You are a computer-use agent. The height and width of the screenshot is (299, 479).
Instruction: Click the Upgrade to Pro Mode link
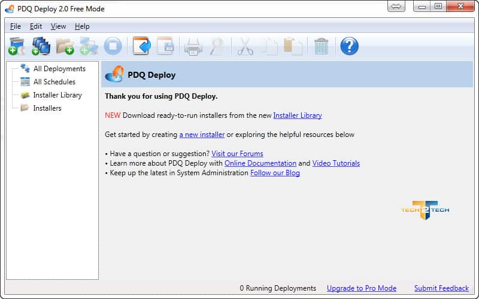pyautogui.click(x=362, y=288)
